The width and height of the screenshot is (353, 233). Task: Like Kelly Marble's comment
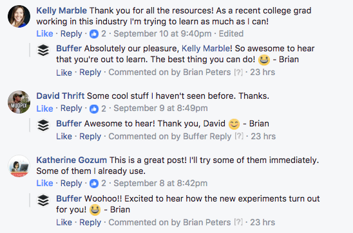44,33
